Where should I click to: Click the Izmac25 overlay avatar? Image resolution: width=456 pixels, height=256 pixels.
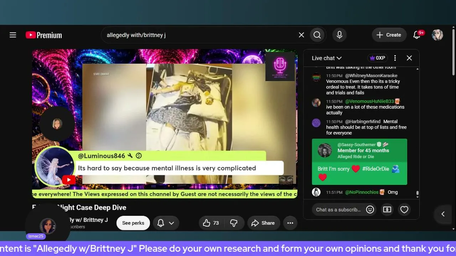click(47, 226)
